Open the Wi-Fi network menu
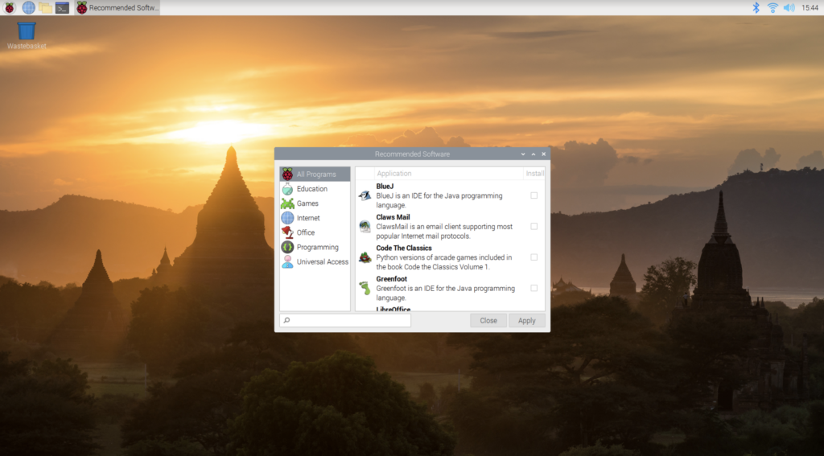This screenshot has height=456, width=824. (772, 7)
